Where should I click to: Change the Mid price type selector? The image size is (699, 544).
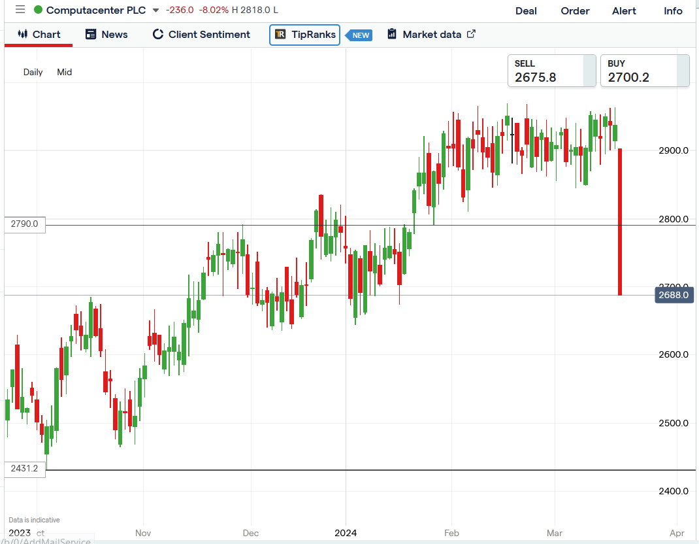coord(64,72)
